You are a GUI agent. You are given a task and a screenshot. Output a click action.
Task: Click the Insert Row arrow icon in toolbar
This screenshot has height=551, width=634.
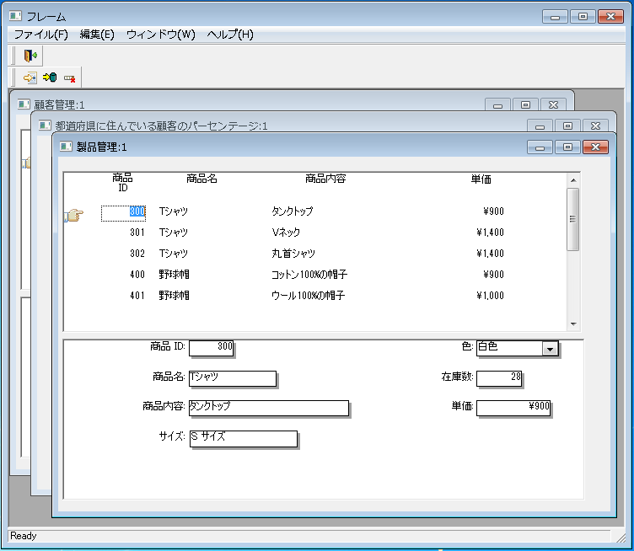coord(30,78)
